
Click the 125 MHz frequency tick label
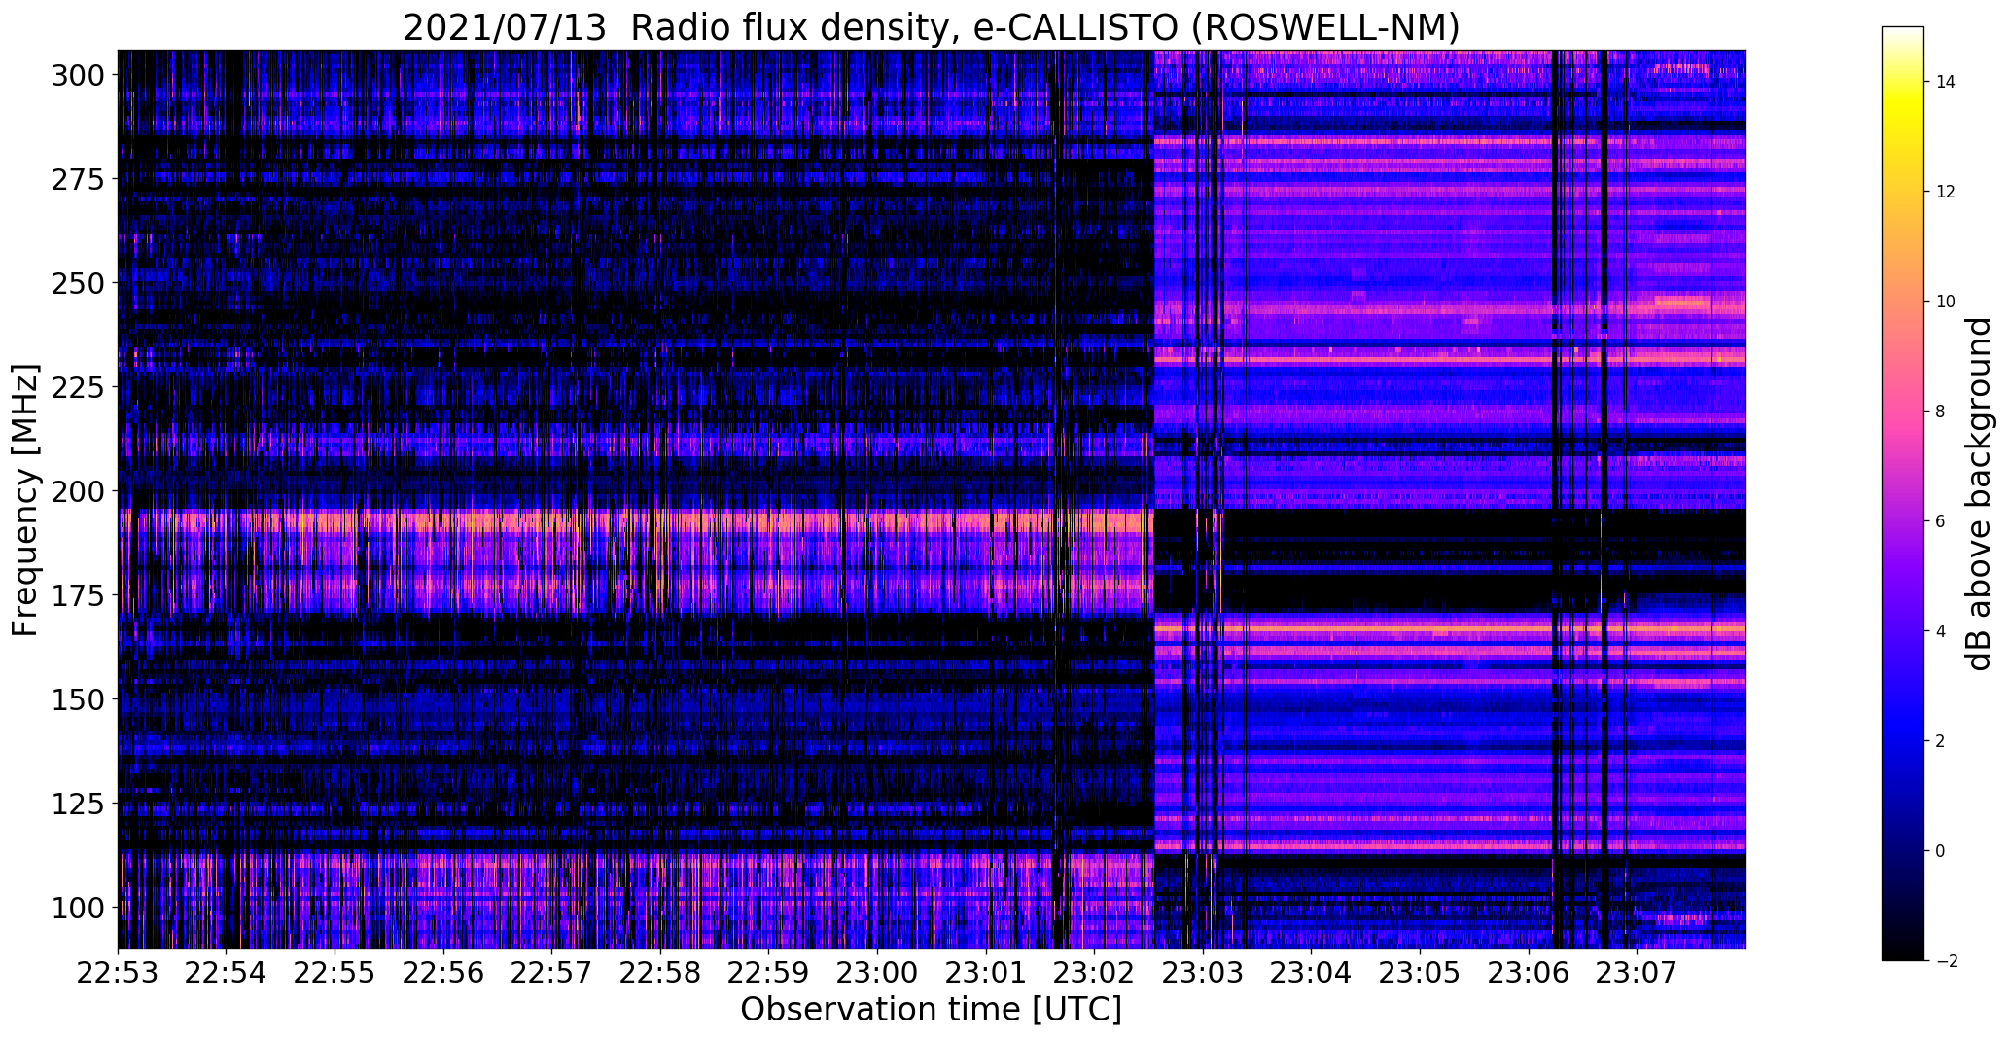point(78,804)
